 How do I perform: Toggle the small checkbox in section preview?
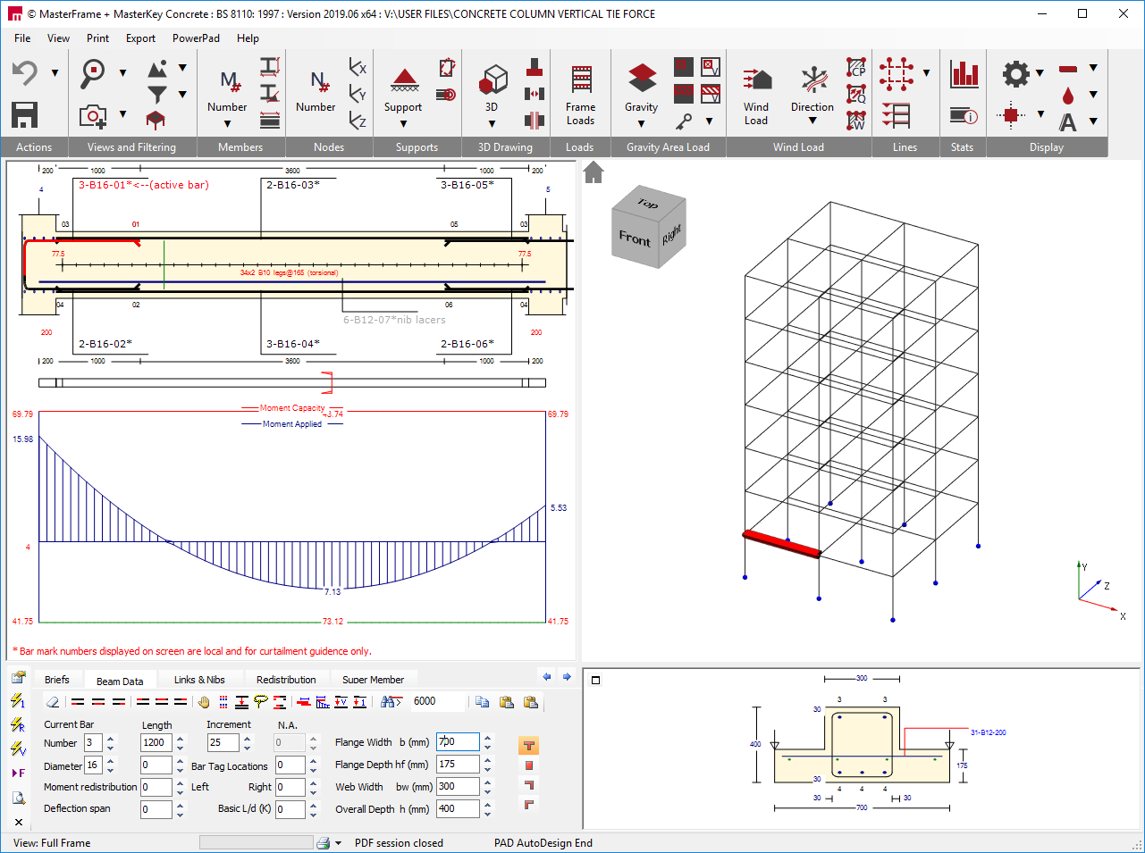coord(596,680)
